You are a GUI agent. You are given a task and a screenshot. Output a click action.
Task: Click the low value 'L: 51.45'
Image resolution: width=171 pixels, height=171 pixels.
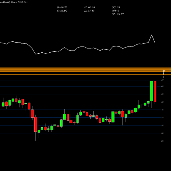click(89, 11)
